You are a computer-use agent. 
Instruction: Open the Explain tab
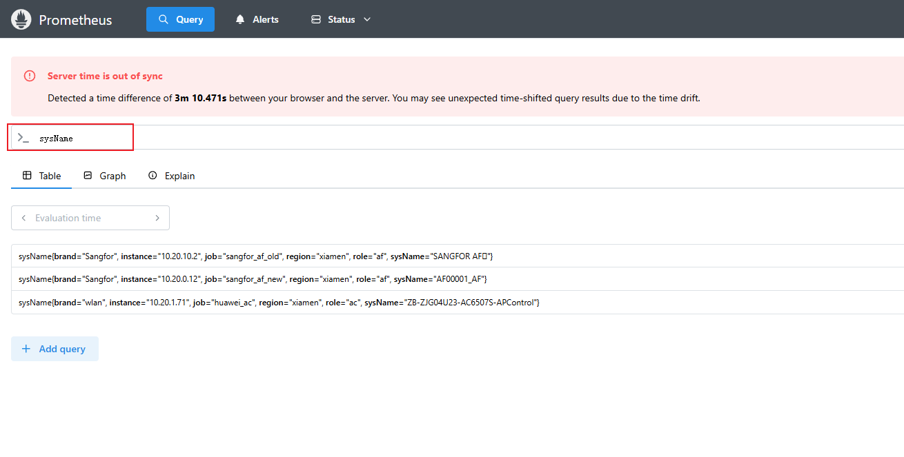coord(179,176)
